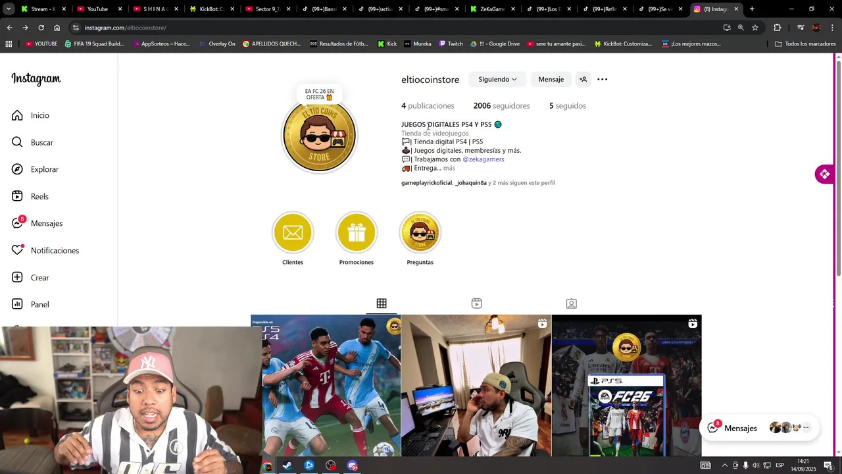Select reels tab on profile

pos(477,303)
